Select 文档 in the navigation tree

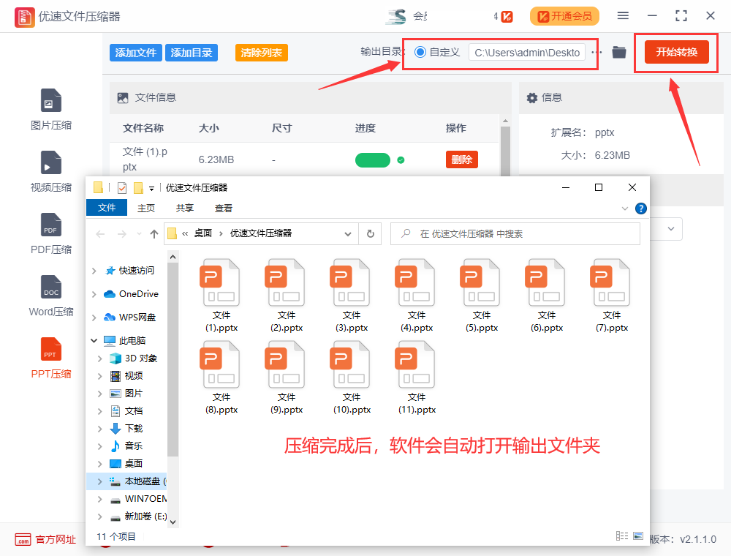(x=133, y=411)
